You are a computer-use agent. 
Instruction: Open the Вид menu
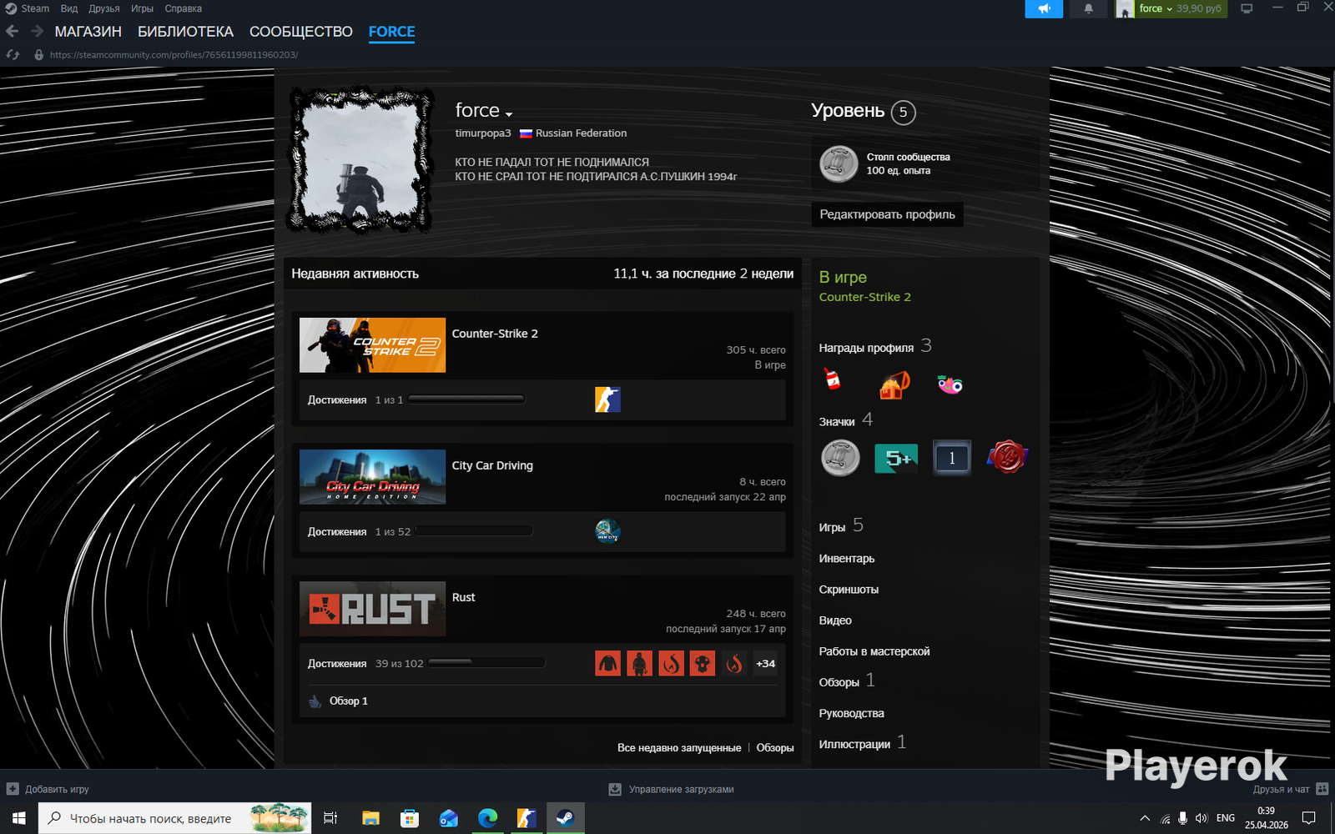coord(69,8)
